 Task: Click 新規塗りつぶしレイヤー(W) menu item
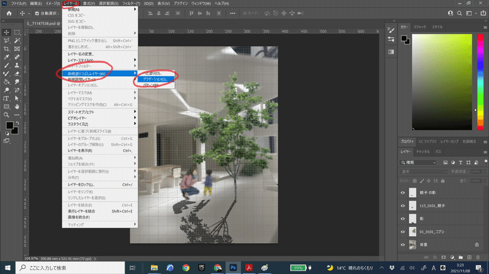tap(100, 73)
